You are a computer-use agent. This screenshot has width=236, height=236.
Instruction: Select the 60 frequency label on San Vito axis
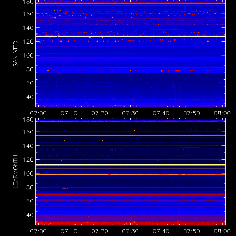(x=30, y=83)
